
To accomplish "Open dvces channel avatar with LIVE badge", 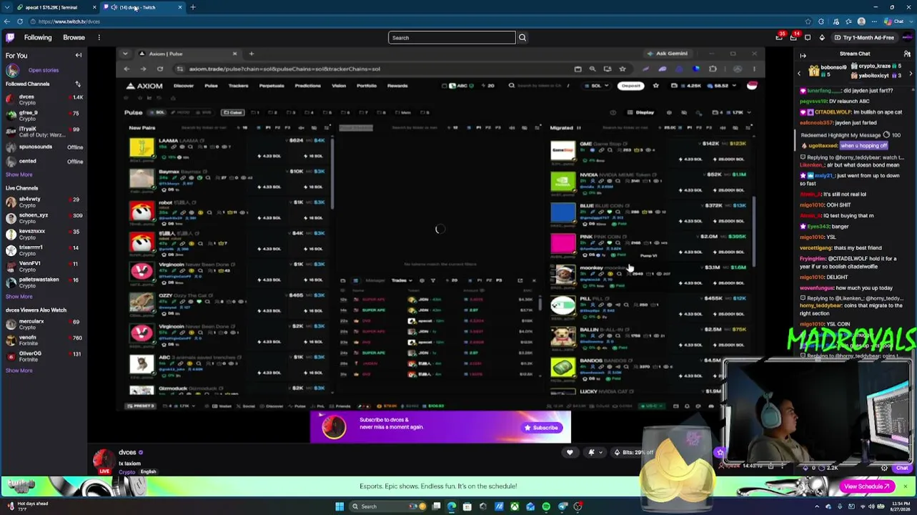I will [x=104, y=461].
